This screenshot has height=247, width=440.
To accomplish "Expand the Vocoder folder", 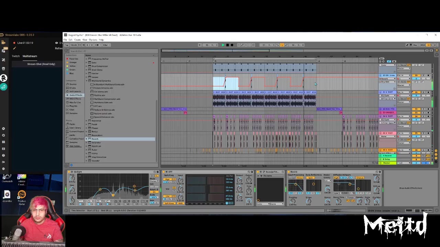I will [x=87, y=161].
